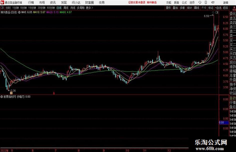This screenshot has height=152, width=236.
Task: Open the 资讯 menu
Action: click(53, 2)
